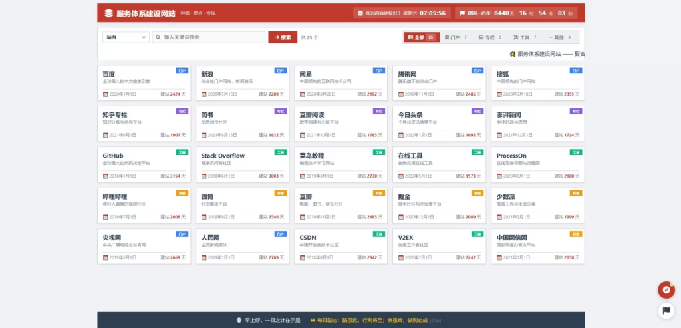Click the calendar icon on the 百度 card
Image resolution: width=681 pixels, height=328 pixels.
(105, 94)
